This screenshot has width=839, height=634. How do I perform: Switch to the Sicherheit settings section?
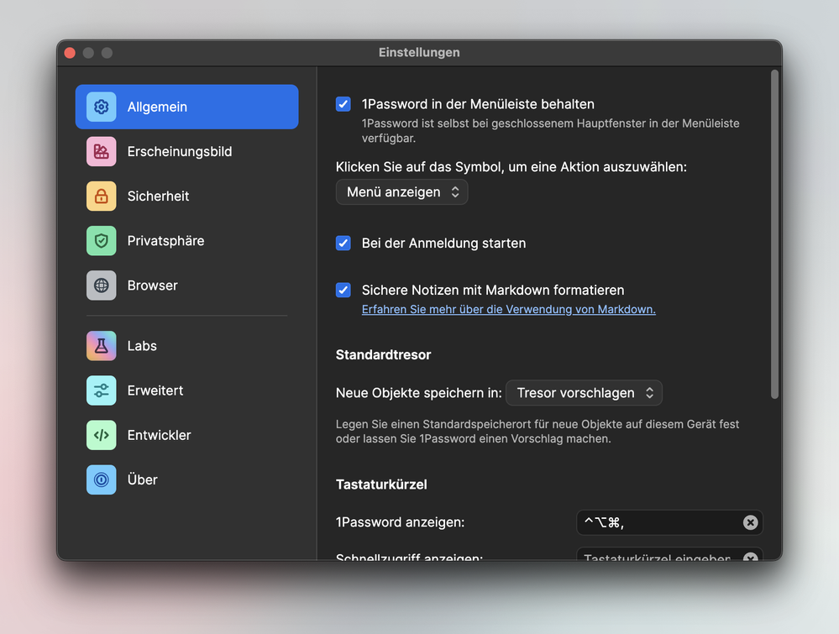click(x=158, y=196)
